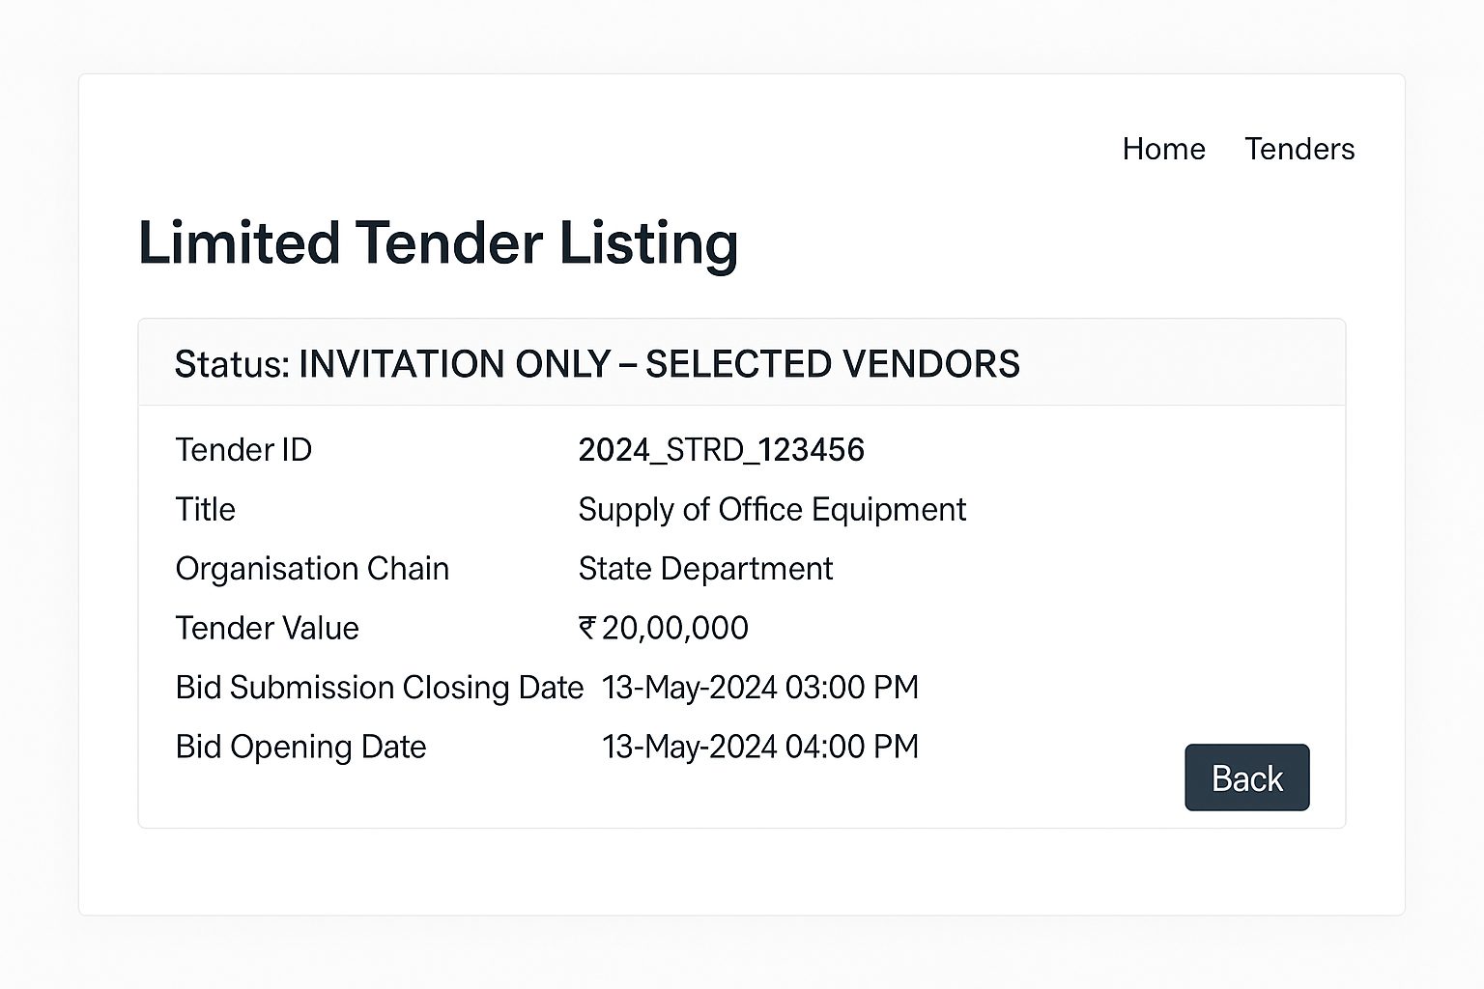Screen dimensions: 1484x989
Task: Click the Tender ID label
Action: [x=243, y=450]
